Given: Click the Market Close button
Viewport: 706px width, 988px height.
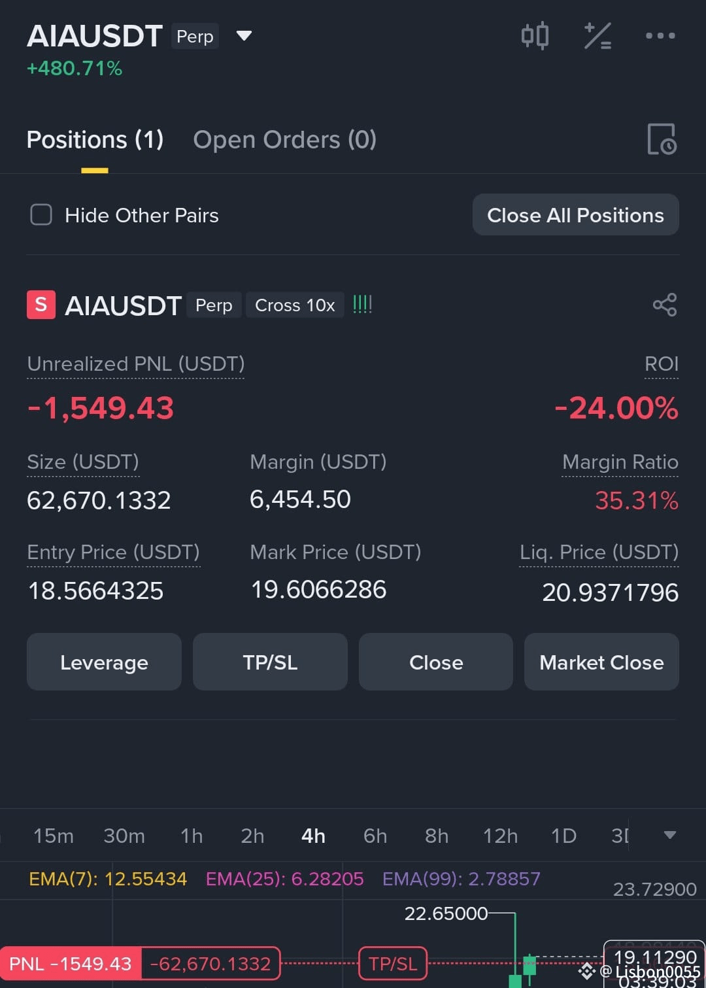Looking at the screenshot, I should (601, 662).
